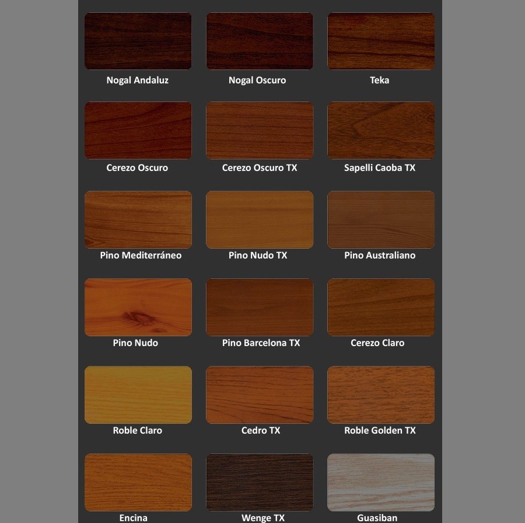Click the 'Cerezo Claro' label text

377,343
